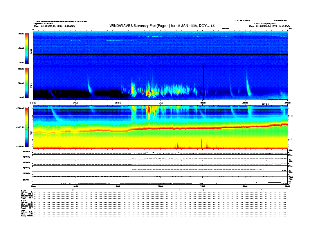Click the position text starting 231.16
The width and height of the screenshot is (310, 239).
click(58, 26)
